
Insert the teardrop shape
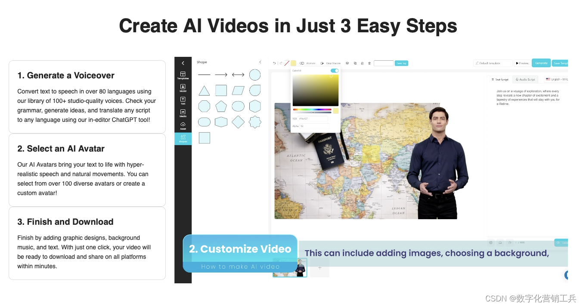click(255, 90)
